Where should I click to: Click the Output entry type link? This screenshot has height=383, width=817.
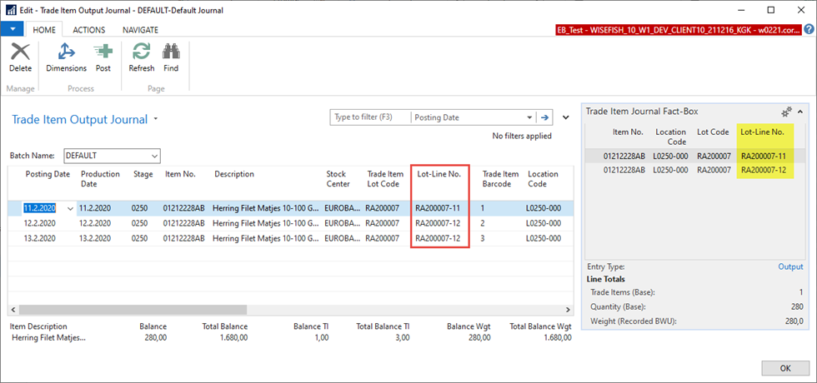(x=790, y=266)
